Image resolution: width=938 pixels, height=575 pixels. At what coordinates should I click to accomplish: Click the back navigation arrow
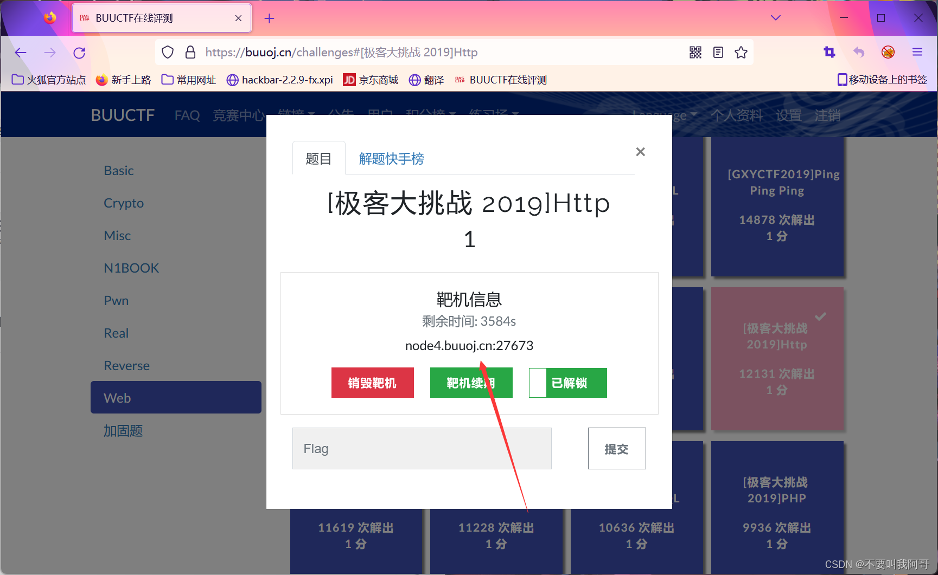click(20, 52)
